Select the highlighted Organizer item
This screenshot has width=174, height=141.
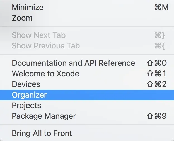pos(29,95)
